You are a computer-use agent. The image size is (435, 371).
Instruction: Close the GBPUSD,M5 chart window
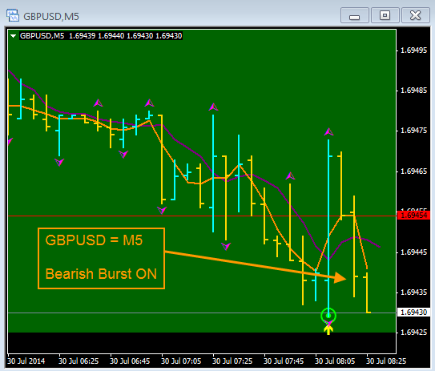416,15
